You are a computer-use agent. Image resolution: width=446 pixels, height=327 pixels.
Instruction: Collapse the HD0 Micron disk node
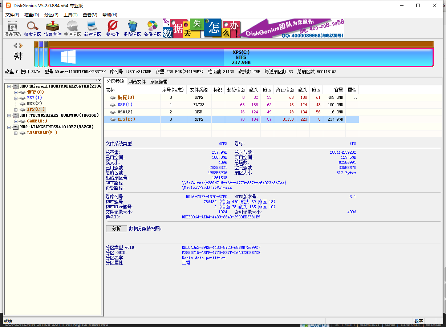(x=9, y=86)
